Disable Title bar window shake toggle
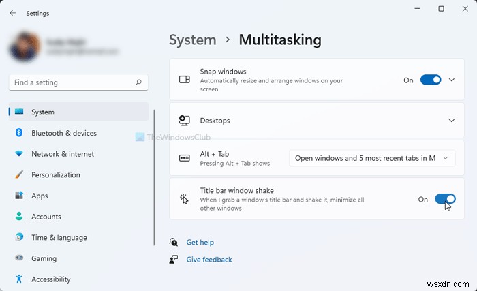 445,199
